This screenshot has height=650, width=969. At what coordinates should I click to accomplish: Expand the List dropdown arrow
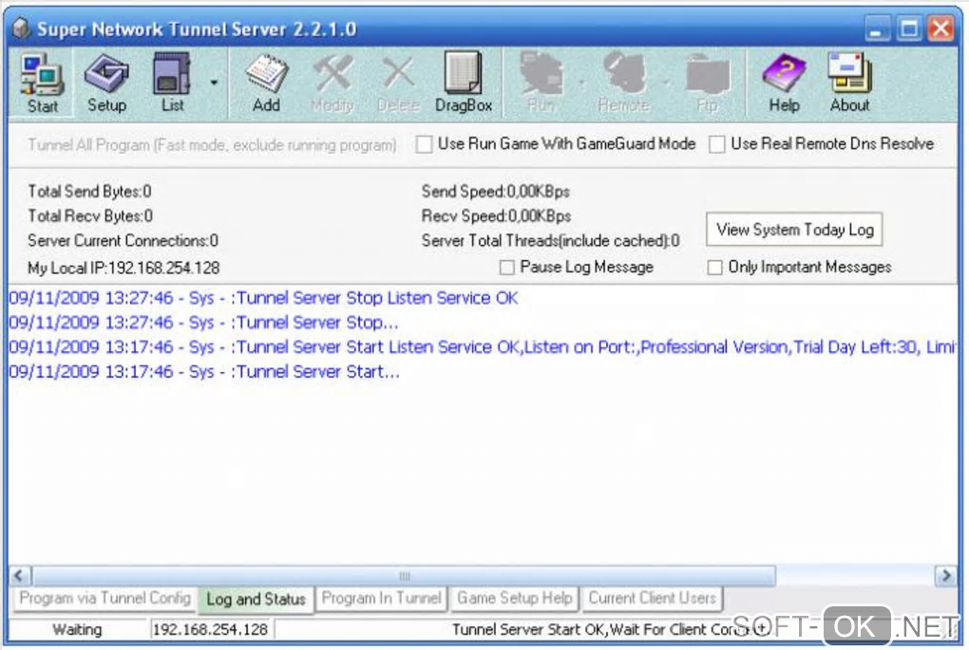214,83
